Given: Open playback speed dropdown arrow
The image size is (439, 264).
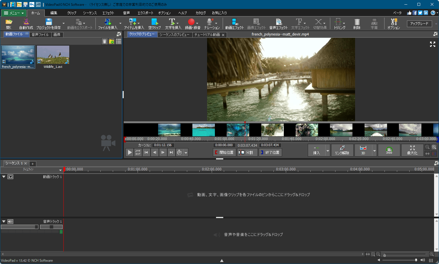Looking at the screenshot, I should (x=186, y=152).
